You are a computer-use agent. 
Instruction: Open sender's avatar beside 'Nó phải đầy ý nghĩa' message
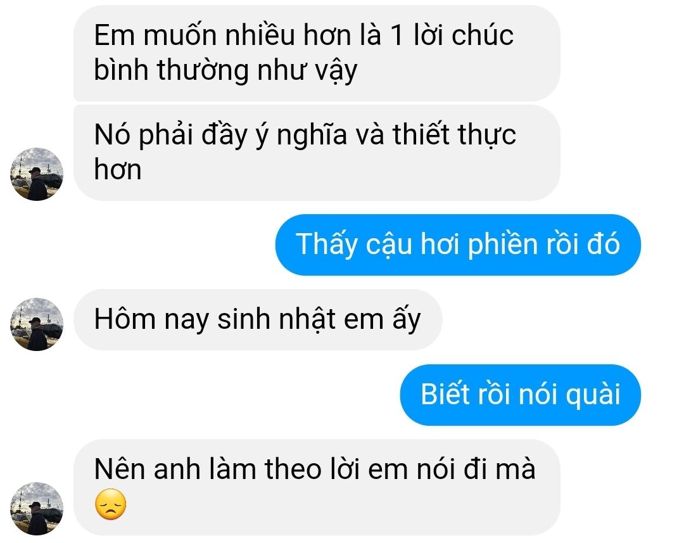[37, 174]
